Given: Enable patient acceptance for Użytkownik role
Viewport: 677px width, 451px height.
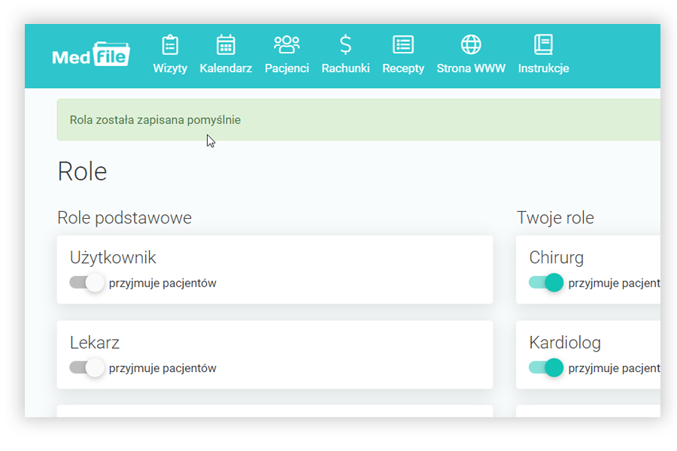Looking at the screenshot, I should pos(86,283).
